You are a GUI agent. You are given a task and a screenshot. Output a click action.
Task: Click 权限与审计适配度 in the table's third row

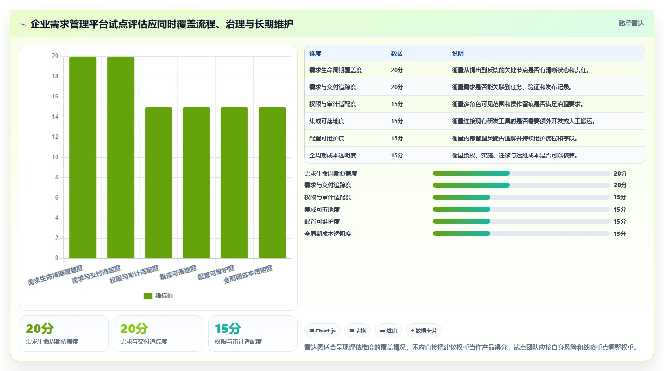[x=333, y=104]
